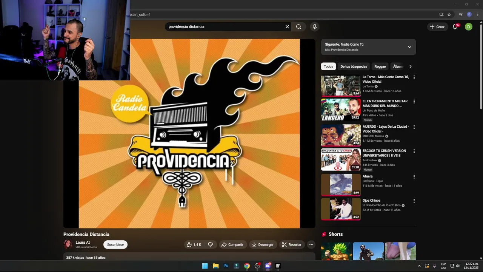Open the Laura At channel link
This screenshot has height=272, width=483.
[83, 243]
